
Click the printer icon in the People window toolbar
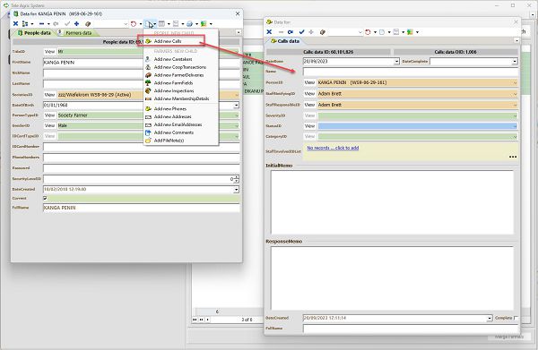click(189, 23)
